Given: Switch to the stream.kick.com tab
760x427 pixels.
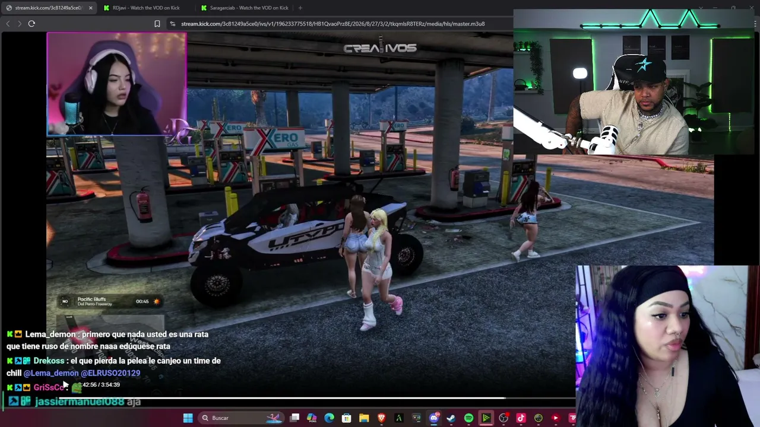Looking at the screenshot, I should [49, 8].
